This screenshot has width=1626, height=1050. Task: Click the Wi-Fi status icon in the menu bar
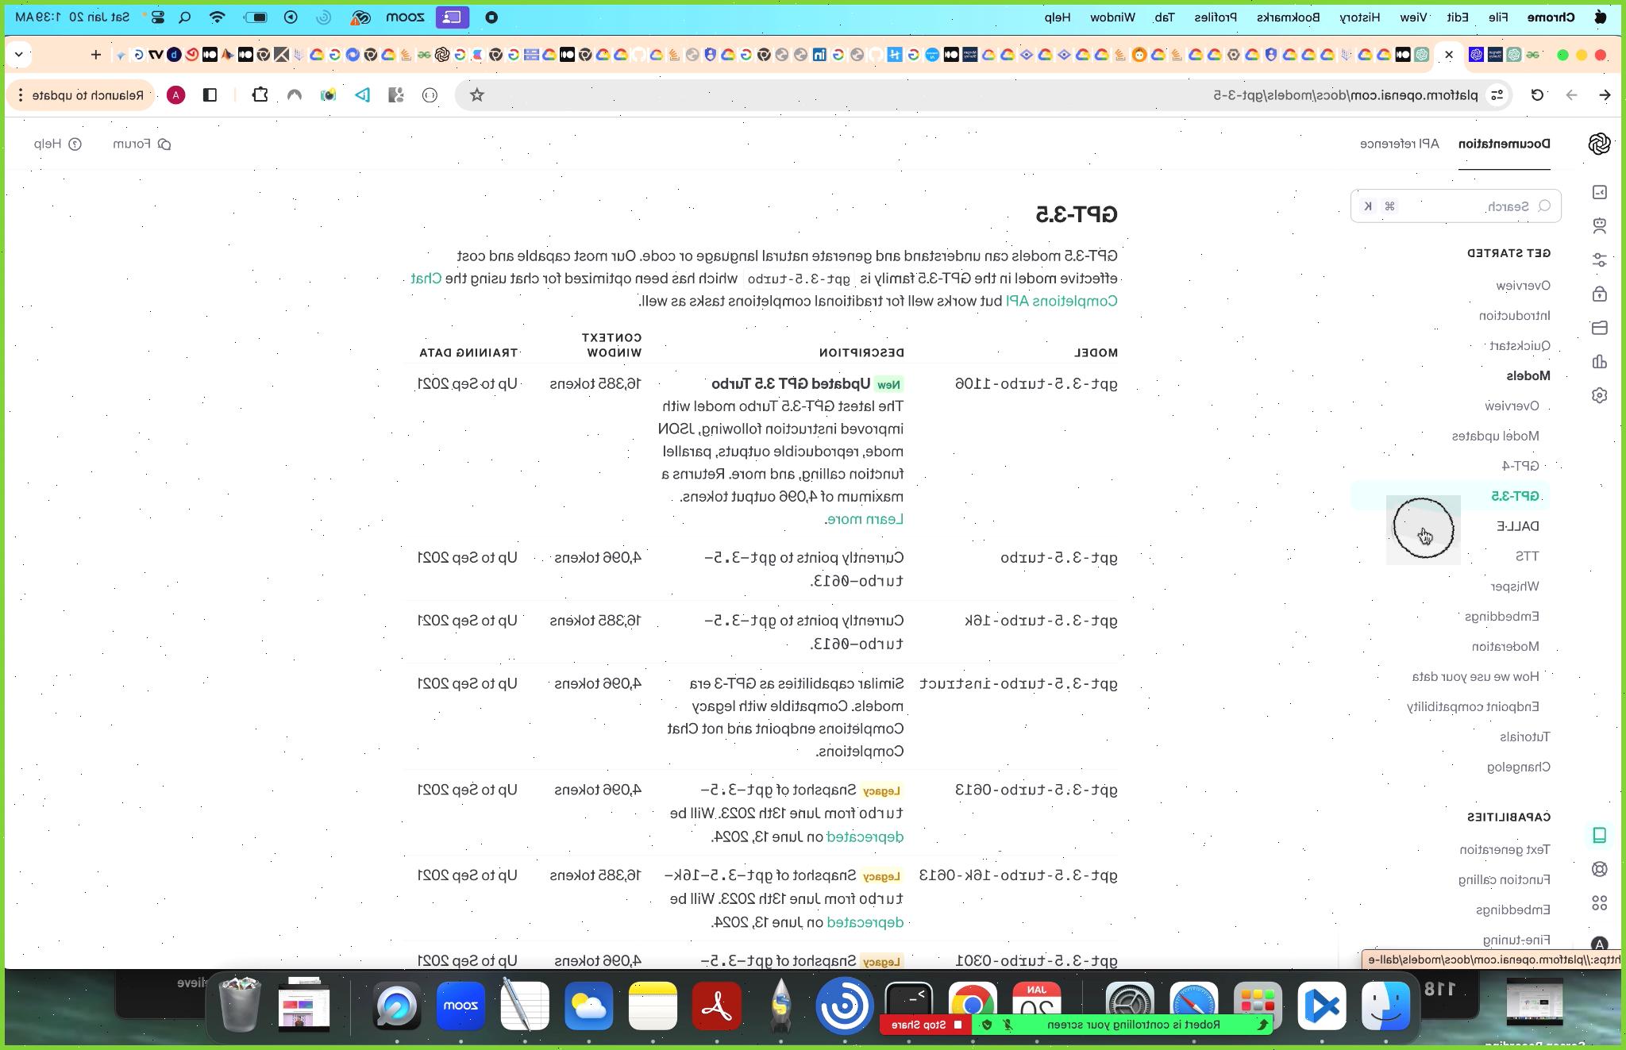click(217, 17)
